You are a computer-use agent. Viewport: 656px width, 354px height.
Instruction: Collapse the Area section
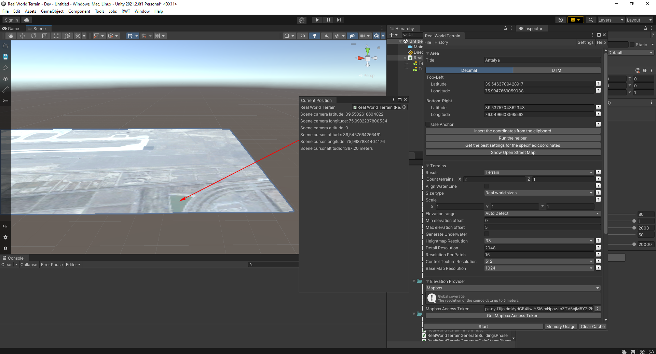427,53
